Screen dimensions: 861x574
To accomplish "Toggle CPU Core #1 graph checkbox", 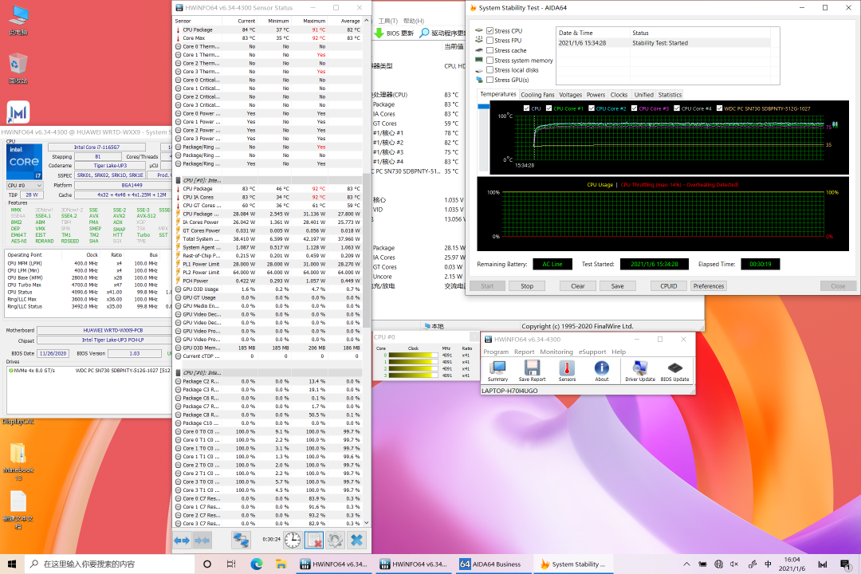I will [548, 108].
